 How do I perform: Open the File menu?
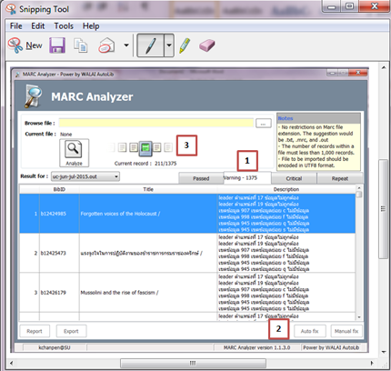pyautogui.click(x=16, y=26)
